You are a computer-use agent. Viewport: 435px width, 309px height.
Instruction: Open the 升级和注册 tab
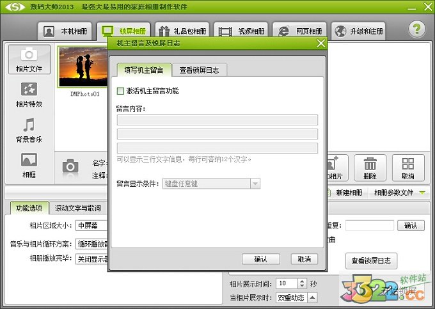358,31
